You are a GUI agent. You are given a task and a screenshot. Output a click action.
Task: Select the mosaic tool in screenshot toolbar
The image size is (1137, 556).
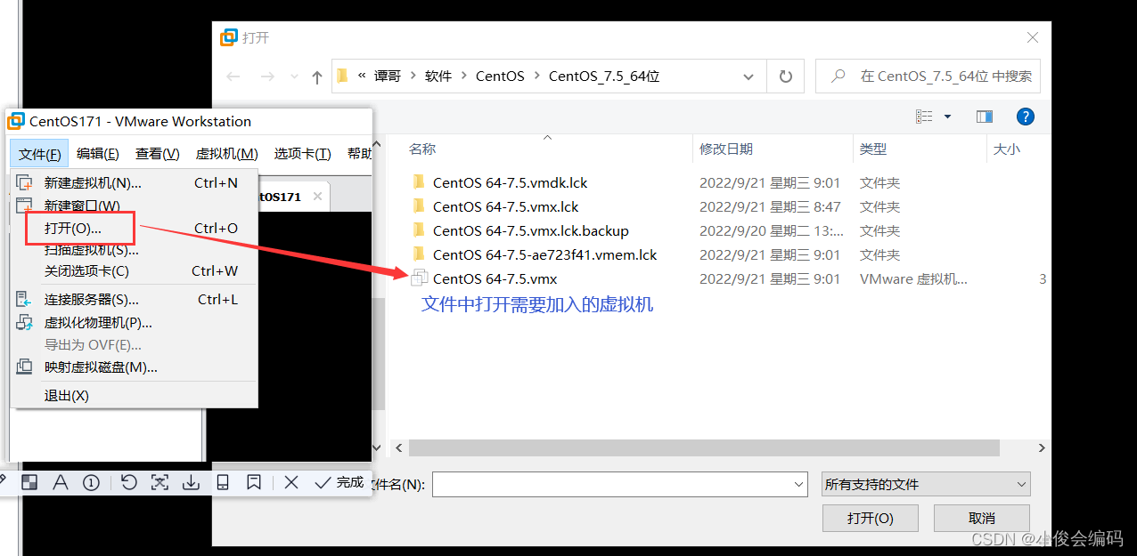click(x=29, y=482)
